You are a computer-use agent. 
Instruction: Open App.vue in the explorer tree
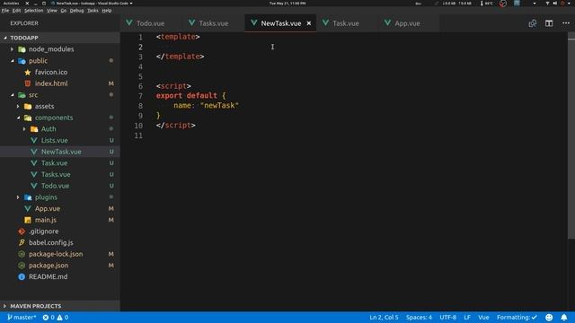(48, 208)
